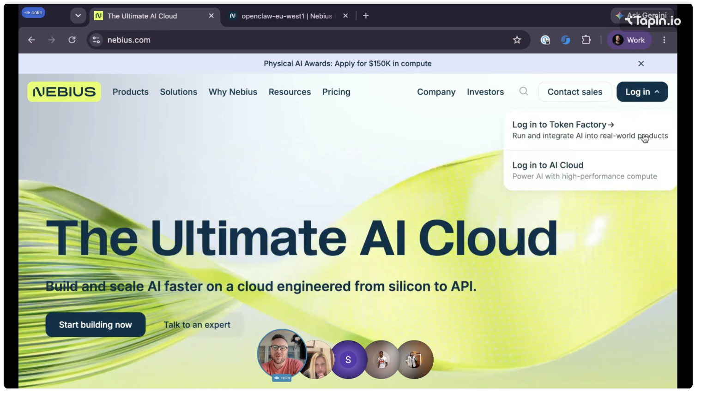Click the Ask Gemini button
This screenshot has height=394, width=701.
pyautogui.click(x=642, y=15)
